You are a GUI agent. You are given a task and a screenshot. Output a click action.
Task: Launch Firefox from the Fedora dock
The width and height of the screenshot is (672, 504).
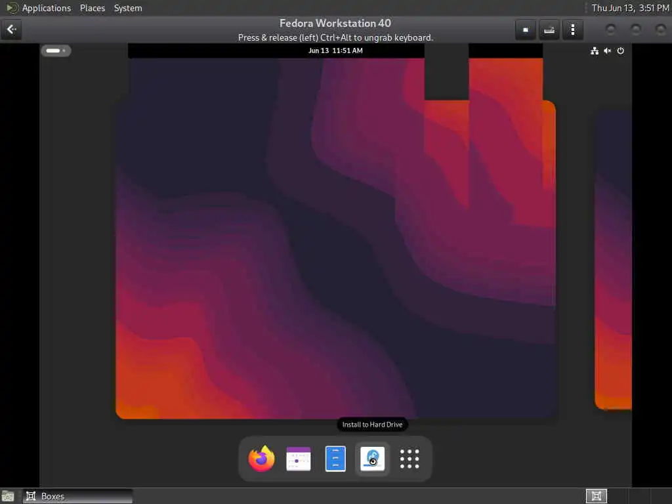coord(261,459)
